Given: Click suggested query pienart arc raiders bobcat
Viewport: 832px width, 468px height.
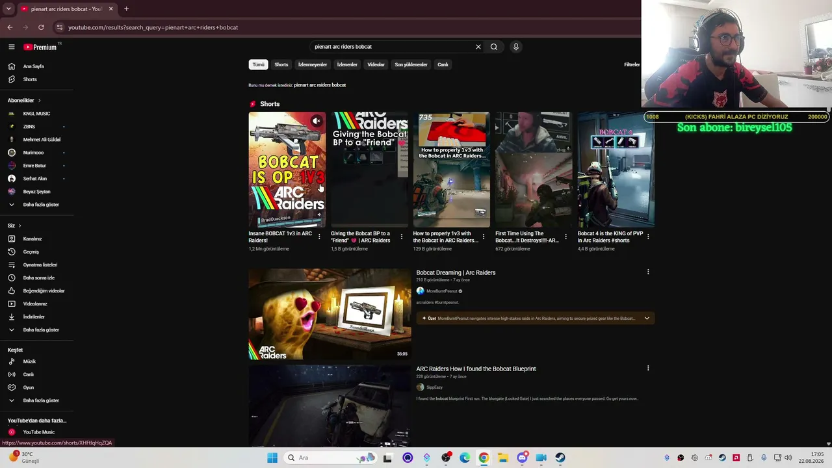Looking at the screenshot, I should point(320,85).
